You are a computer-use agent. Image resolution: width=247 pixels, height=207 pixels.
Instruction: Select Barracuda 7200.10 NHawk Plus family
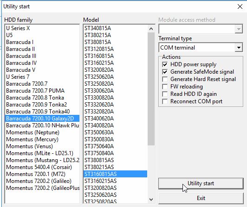42,125
